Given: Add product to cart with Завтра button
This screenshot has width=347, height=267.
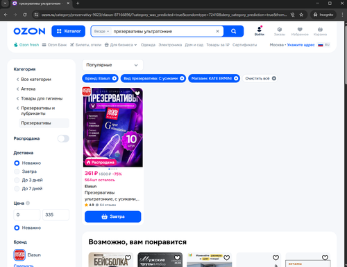Looking at the screenshot, I should coord(113,217).
